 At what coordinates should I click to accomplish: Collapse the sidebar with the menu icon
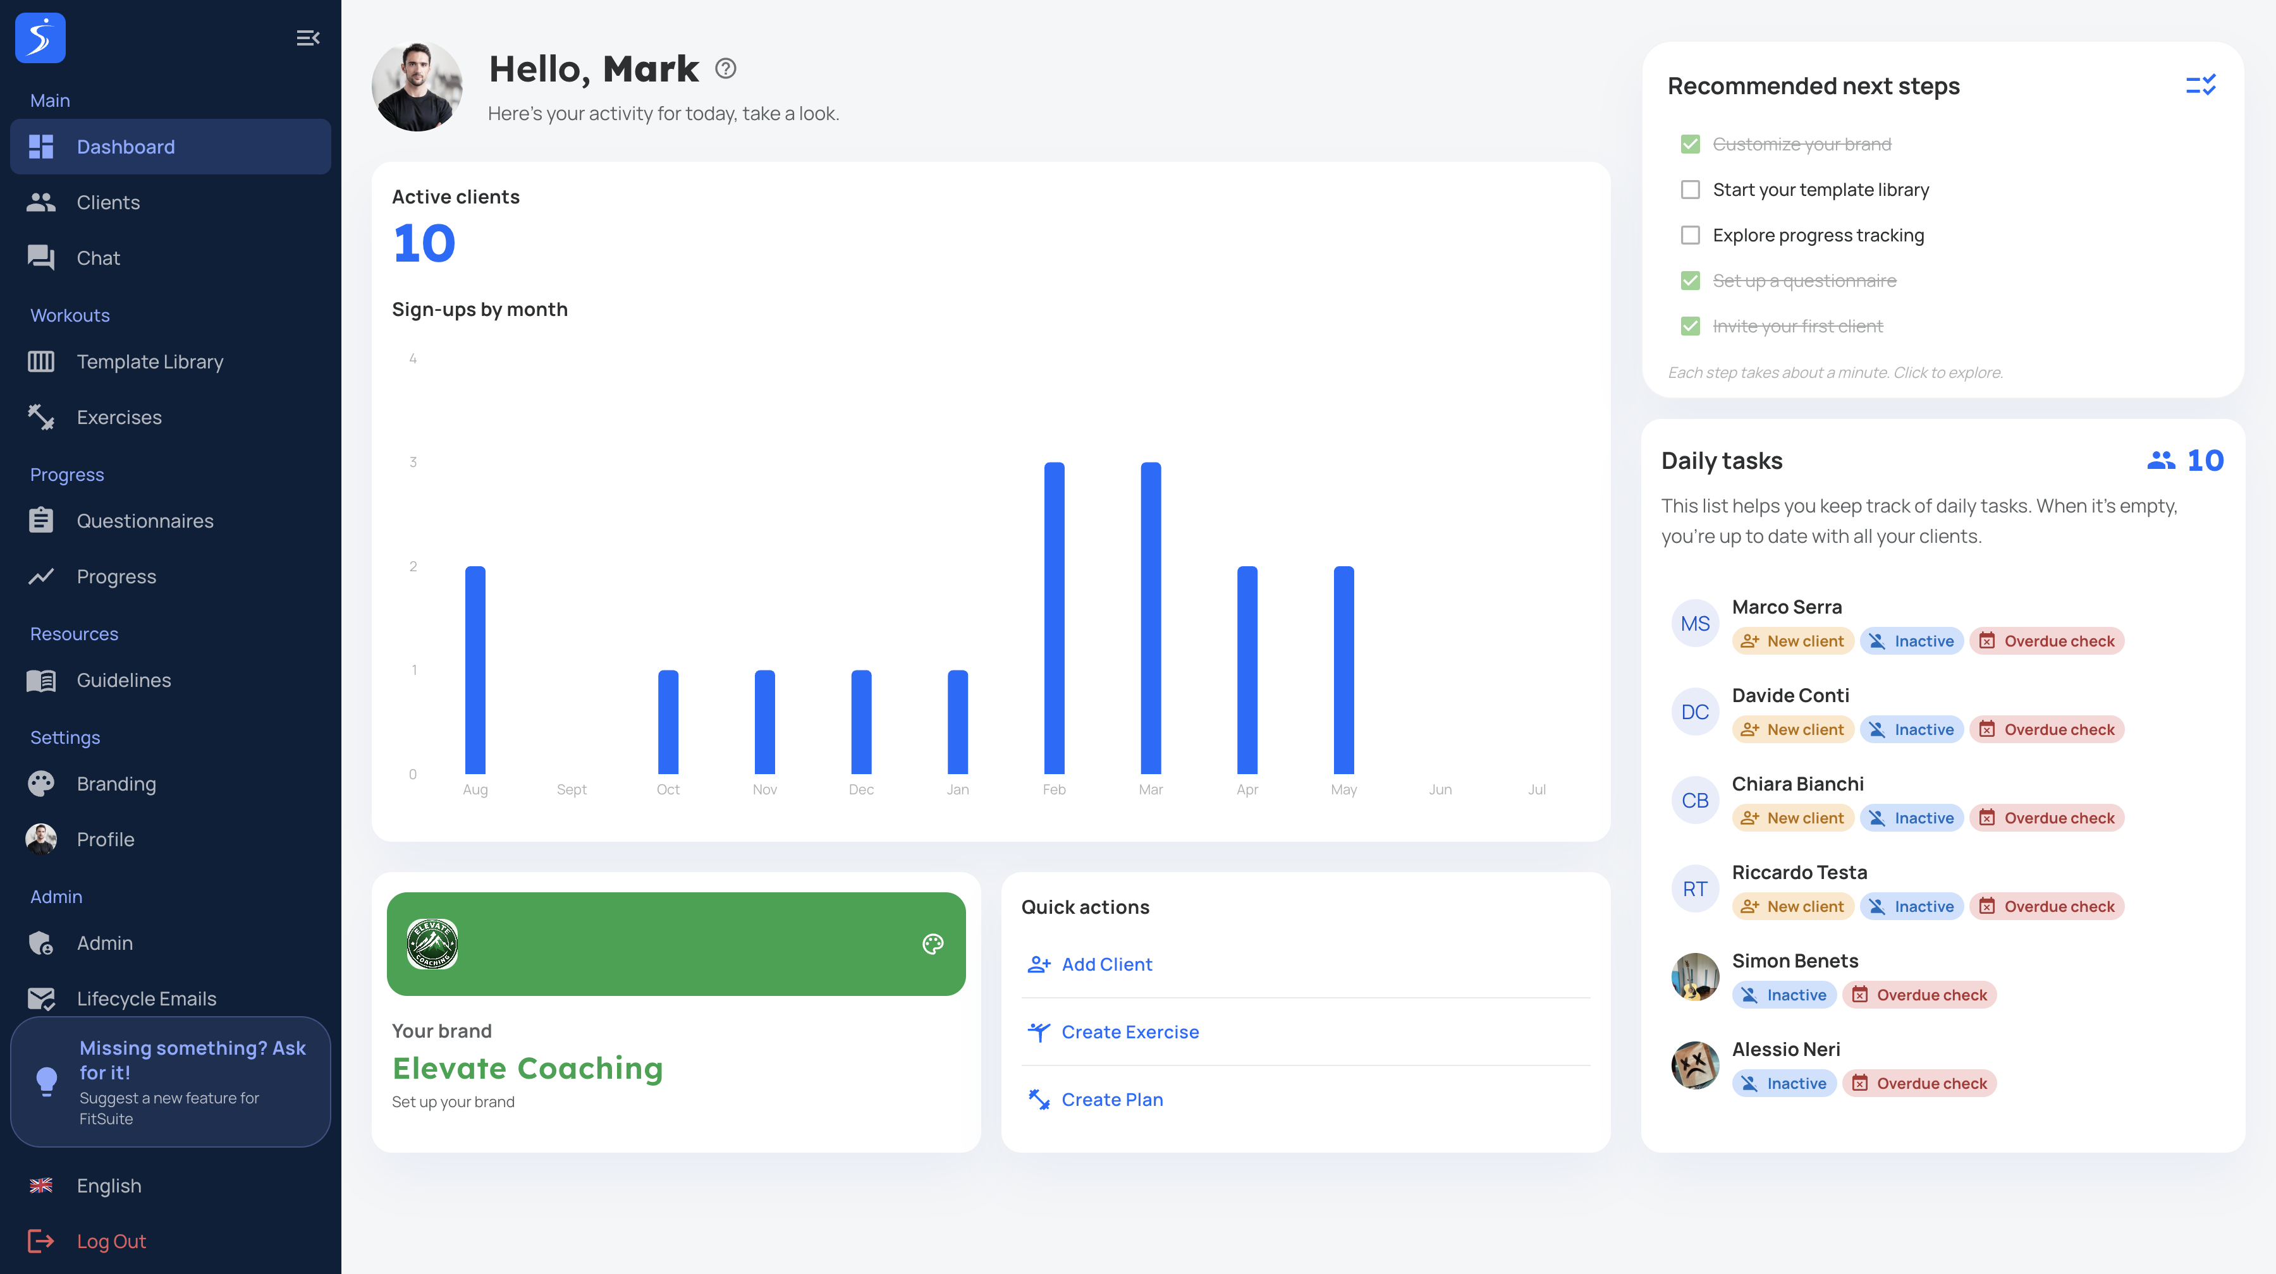307,38
